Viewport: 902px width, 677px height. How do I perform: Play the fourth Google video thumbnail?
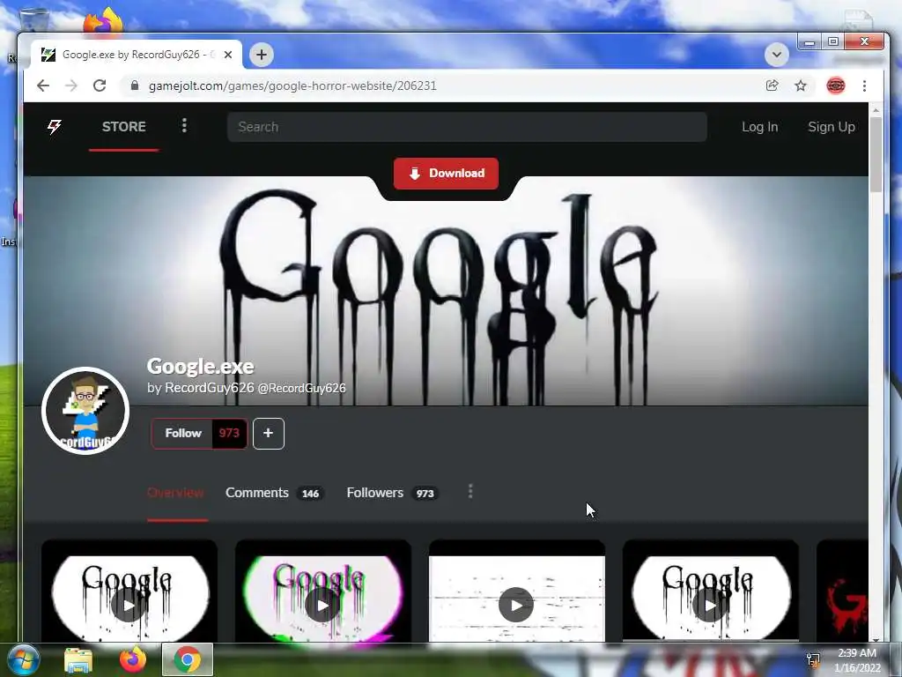point(711,605)
